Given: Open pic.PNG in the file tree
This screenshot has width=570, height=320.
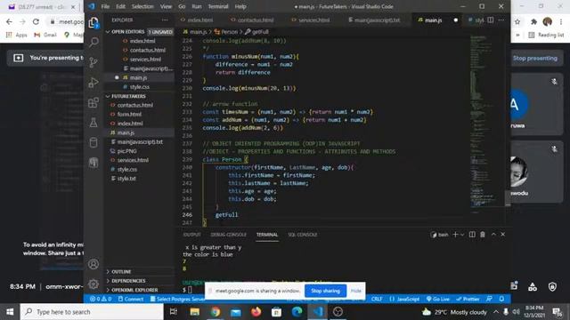Looking at the screenshot, I should (126, 151).
